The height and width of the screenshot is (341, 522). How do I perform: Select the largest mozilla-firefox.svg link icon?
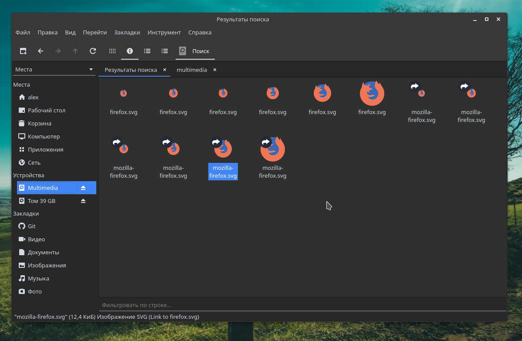click(x=273, y=149)
